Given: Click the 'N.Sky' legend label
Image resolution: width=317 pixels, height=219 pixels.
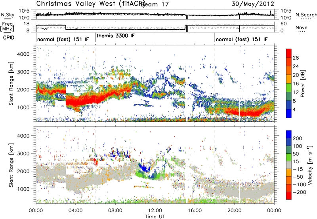Looking at the screenshot, I should tap(8, 15).
